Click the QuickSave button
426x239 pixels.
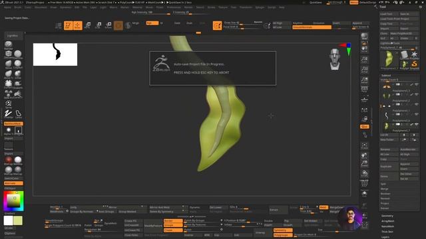[x=316, y=3]
